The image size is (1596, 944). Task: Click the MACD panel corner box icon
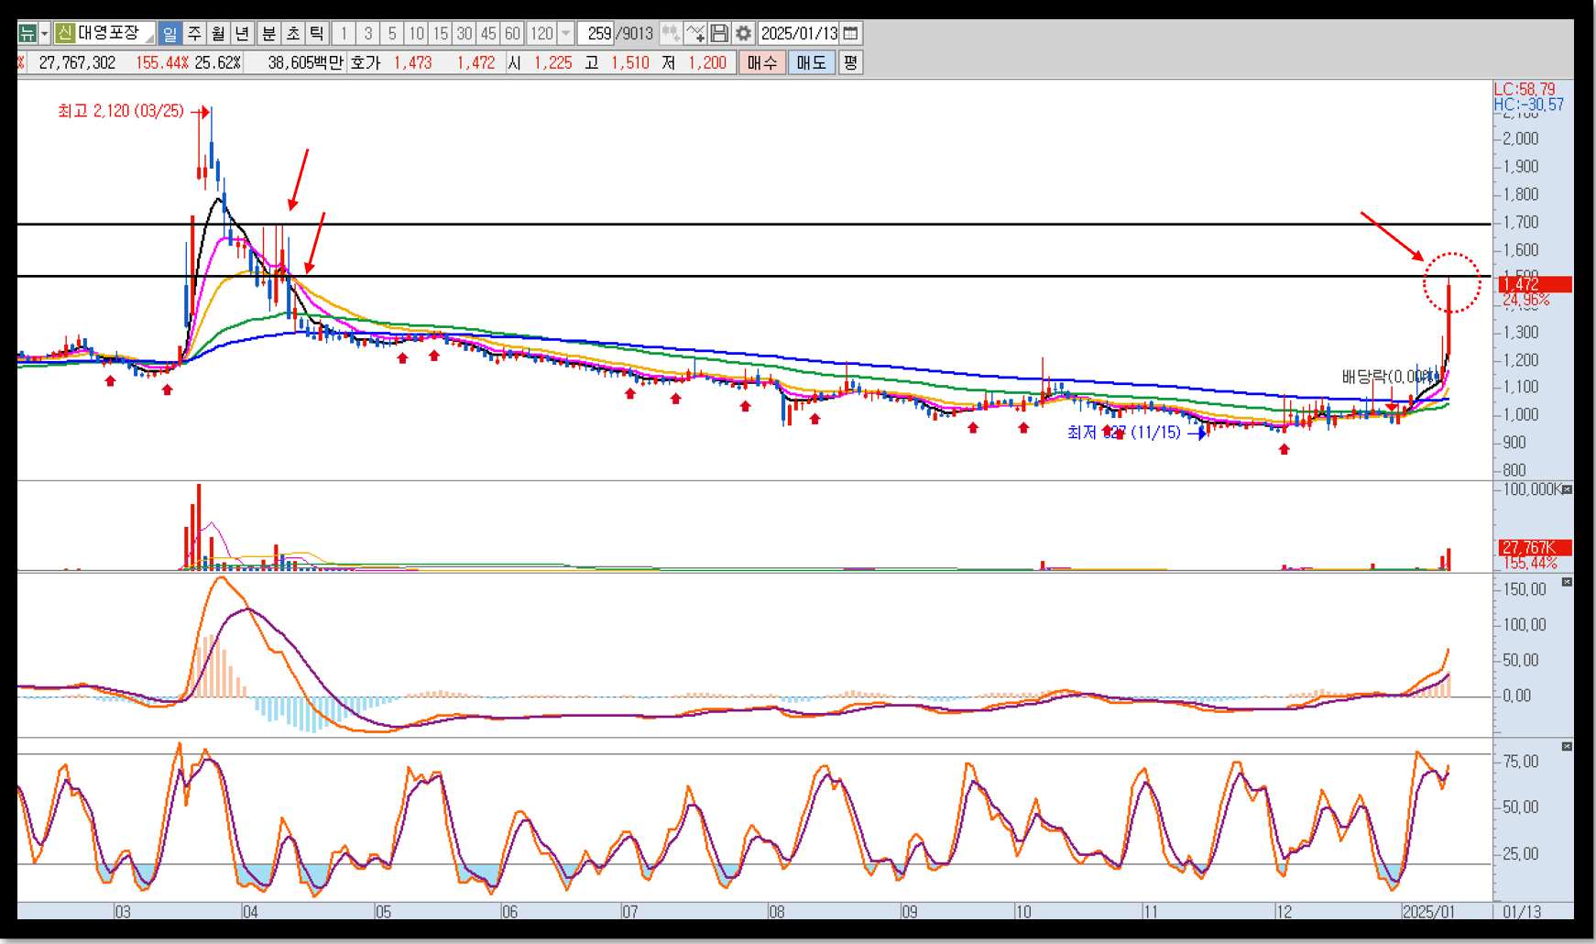(1567, 582)
